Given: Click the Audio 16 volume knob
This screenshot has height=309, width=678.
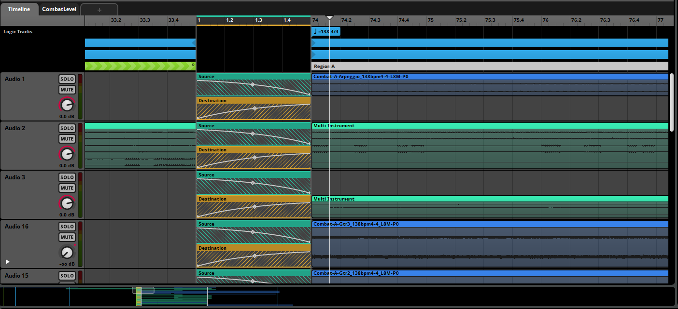Looking at the screenshot, I should click(x=67, y=252).
